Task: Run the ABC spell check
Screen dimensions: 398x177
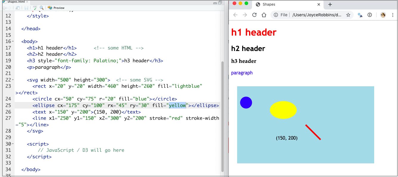Action: [35, 8]
